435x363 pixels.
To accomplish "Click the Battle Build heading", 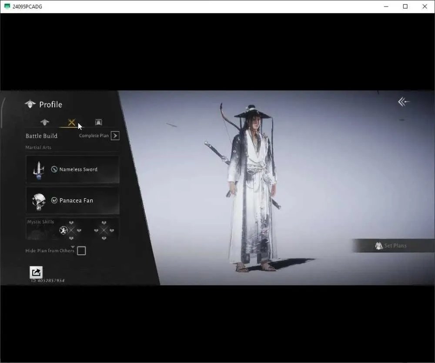I will click(42, 136).
